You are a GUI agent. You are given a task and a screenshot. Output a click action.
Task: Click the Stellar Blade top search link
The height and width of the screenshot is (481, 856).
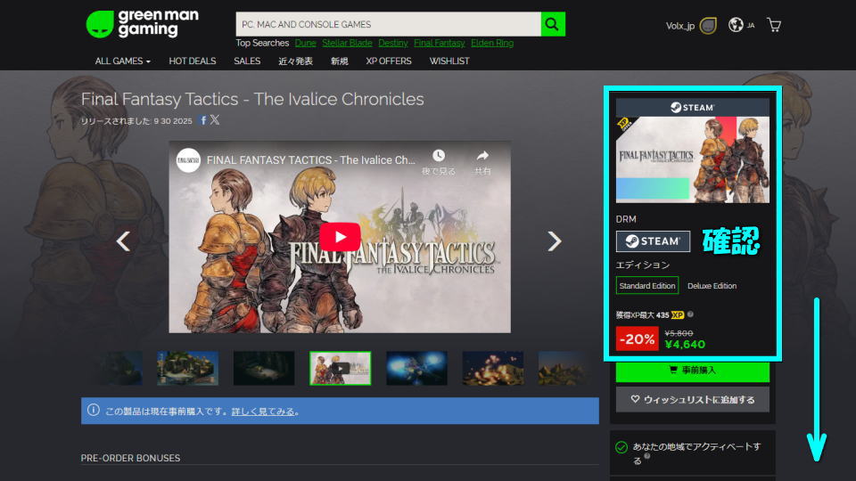point(347,43)
